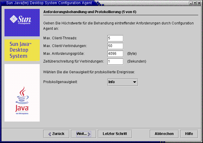Jump to Letzter Schritt
203x143 pixels.
(115, 134)
